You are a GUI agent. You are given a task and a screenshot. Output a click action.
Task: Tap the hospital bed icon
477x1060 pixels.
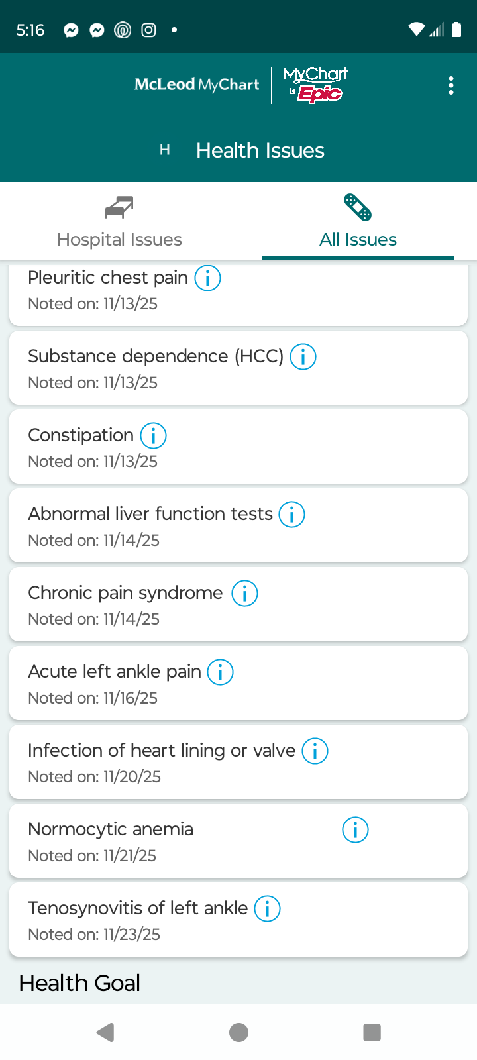[x=119, y=207]
